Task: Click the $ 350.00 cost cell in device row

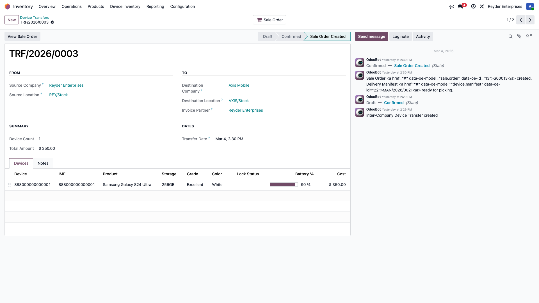Action: pos(337,185)
